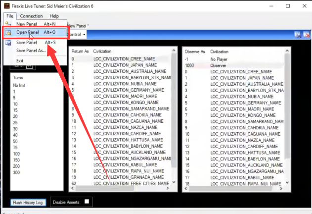This screenshot has height=214, width=312.
Task: Open the Connection menu
Action: click(31, 16)
